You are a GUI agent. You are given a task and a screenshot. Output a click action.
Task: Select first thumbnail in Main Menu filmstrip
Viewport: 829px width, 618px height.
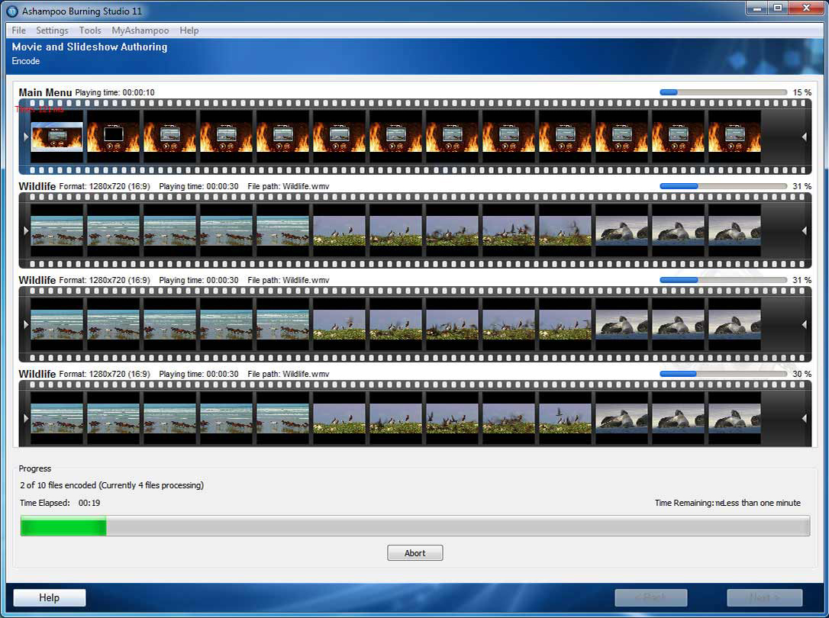[x=56, y=137]
